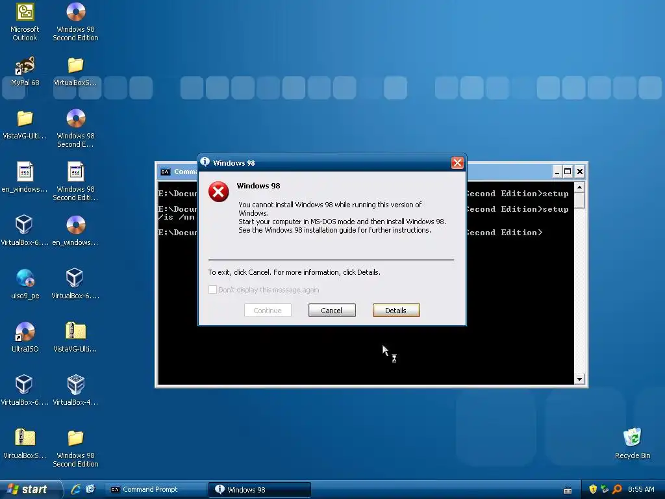Minimize the Command Prompt window

[557, 172]
